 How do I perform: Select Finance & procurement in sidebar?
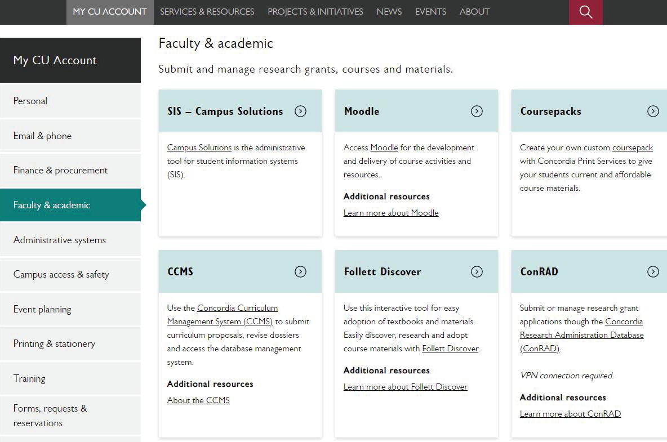point(60,170)
